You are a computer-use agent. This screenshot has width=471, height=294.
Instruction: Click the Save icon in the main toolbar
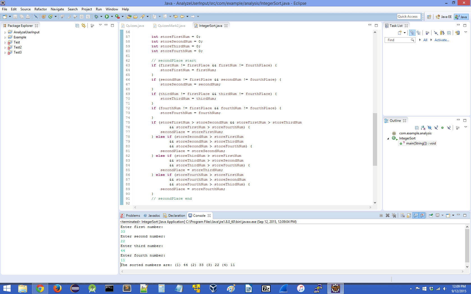coord(16,17)
